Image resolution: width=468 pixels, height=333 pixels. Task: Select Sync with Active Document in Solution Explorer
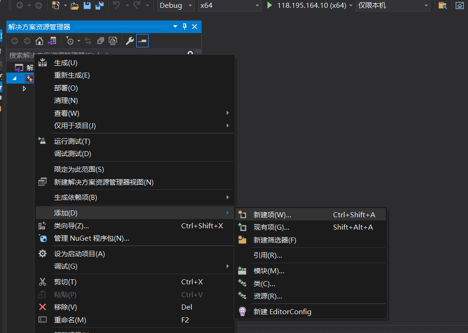[88, 41]
